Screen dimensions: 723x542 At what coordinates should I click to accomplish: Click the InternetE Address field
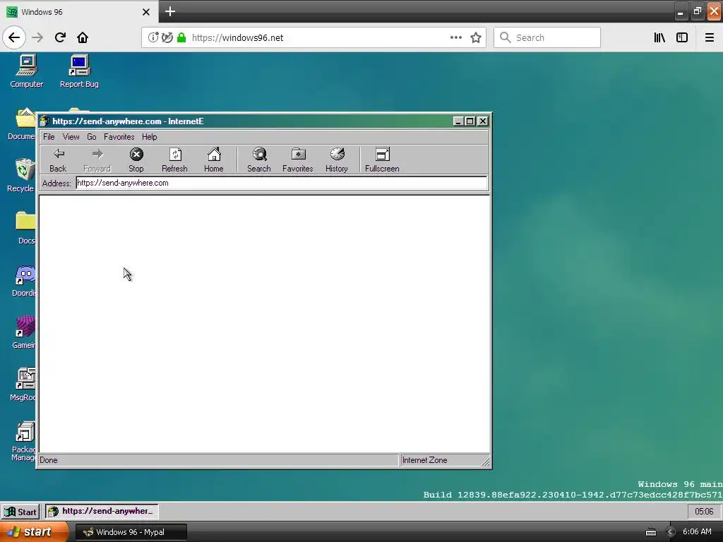pos(281,183)
